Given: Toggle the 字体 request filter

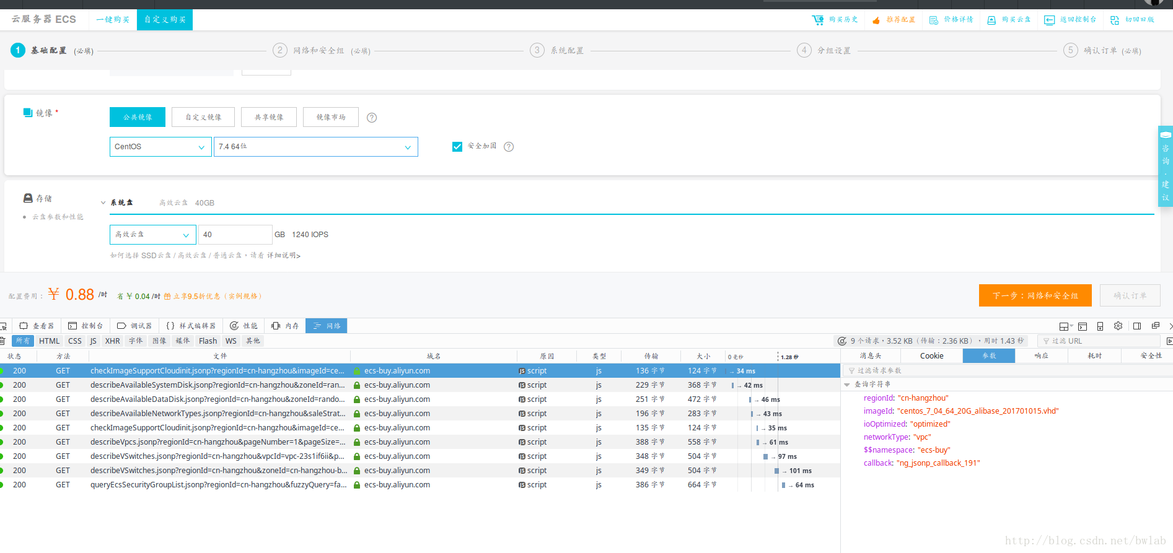Looking at the screenshot, I should tap(136, 341).
